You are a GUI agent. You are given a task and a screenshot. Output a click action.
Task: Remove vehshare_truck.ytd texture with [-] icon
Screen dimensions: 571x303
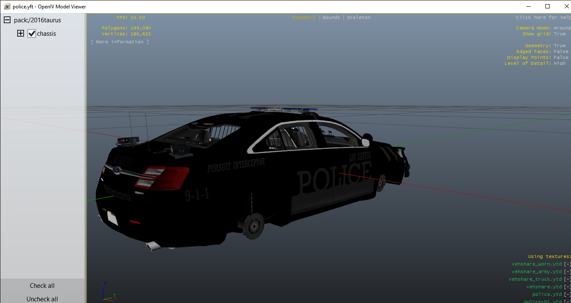[x=567, y=279]
